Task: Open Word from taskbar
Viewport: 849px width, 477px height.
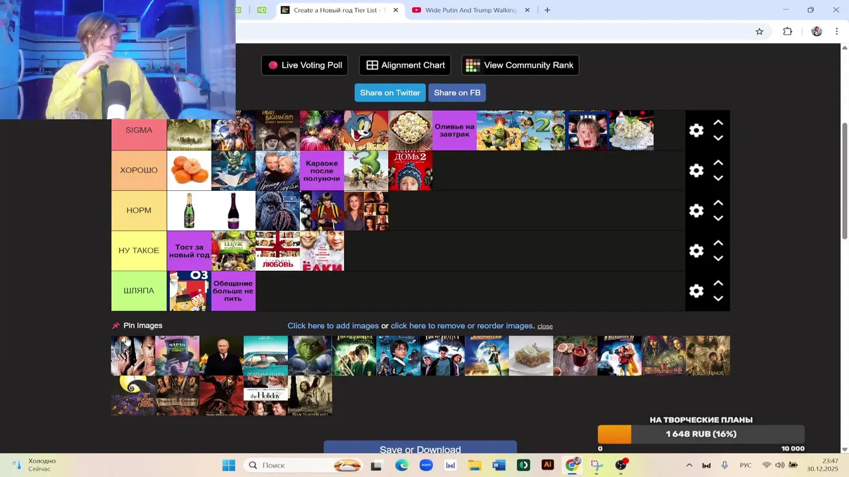Action: [499, 465]
